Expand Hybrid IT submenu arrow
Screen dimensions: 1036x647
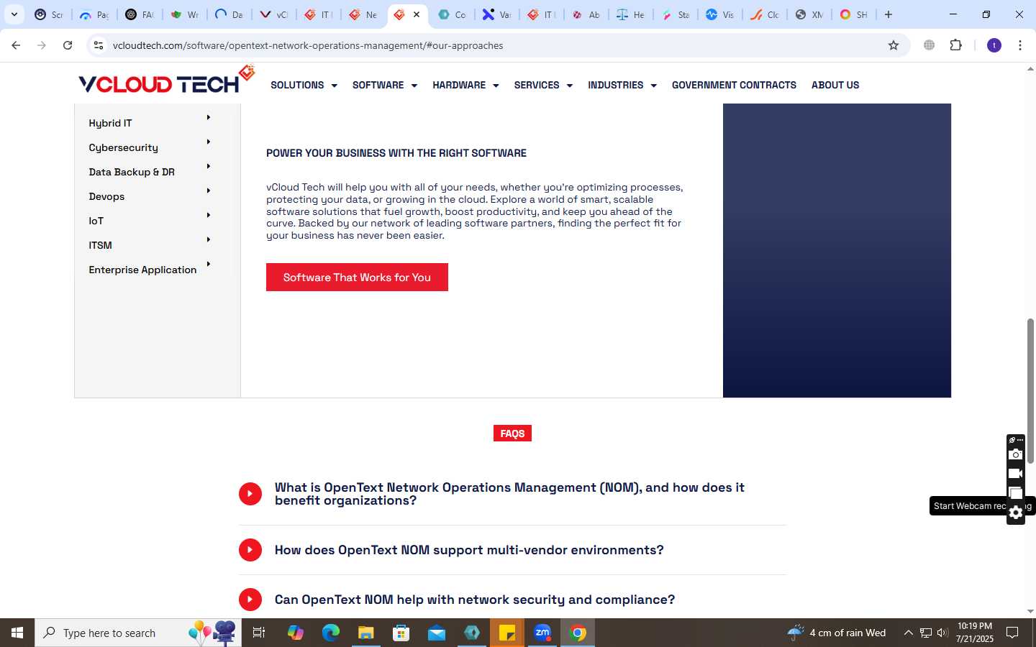point(209,117)
